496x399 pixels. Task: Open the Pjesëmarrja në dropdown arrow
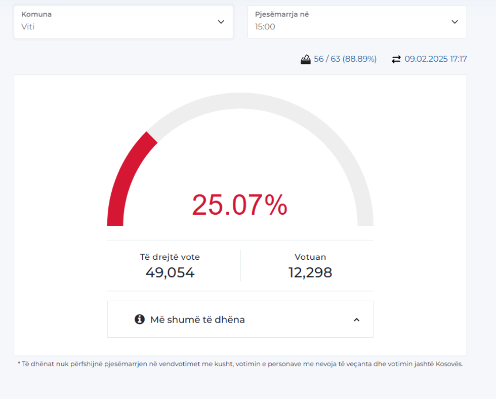point(454,22)
